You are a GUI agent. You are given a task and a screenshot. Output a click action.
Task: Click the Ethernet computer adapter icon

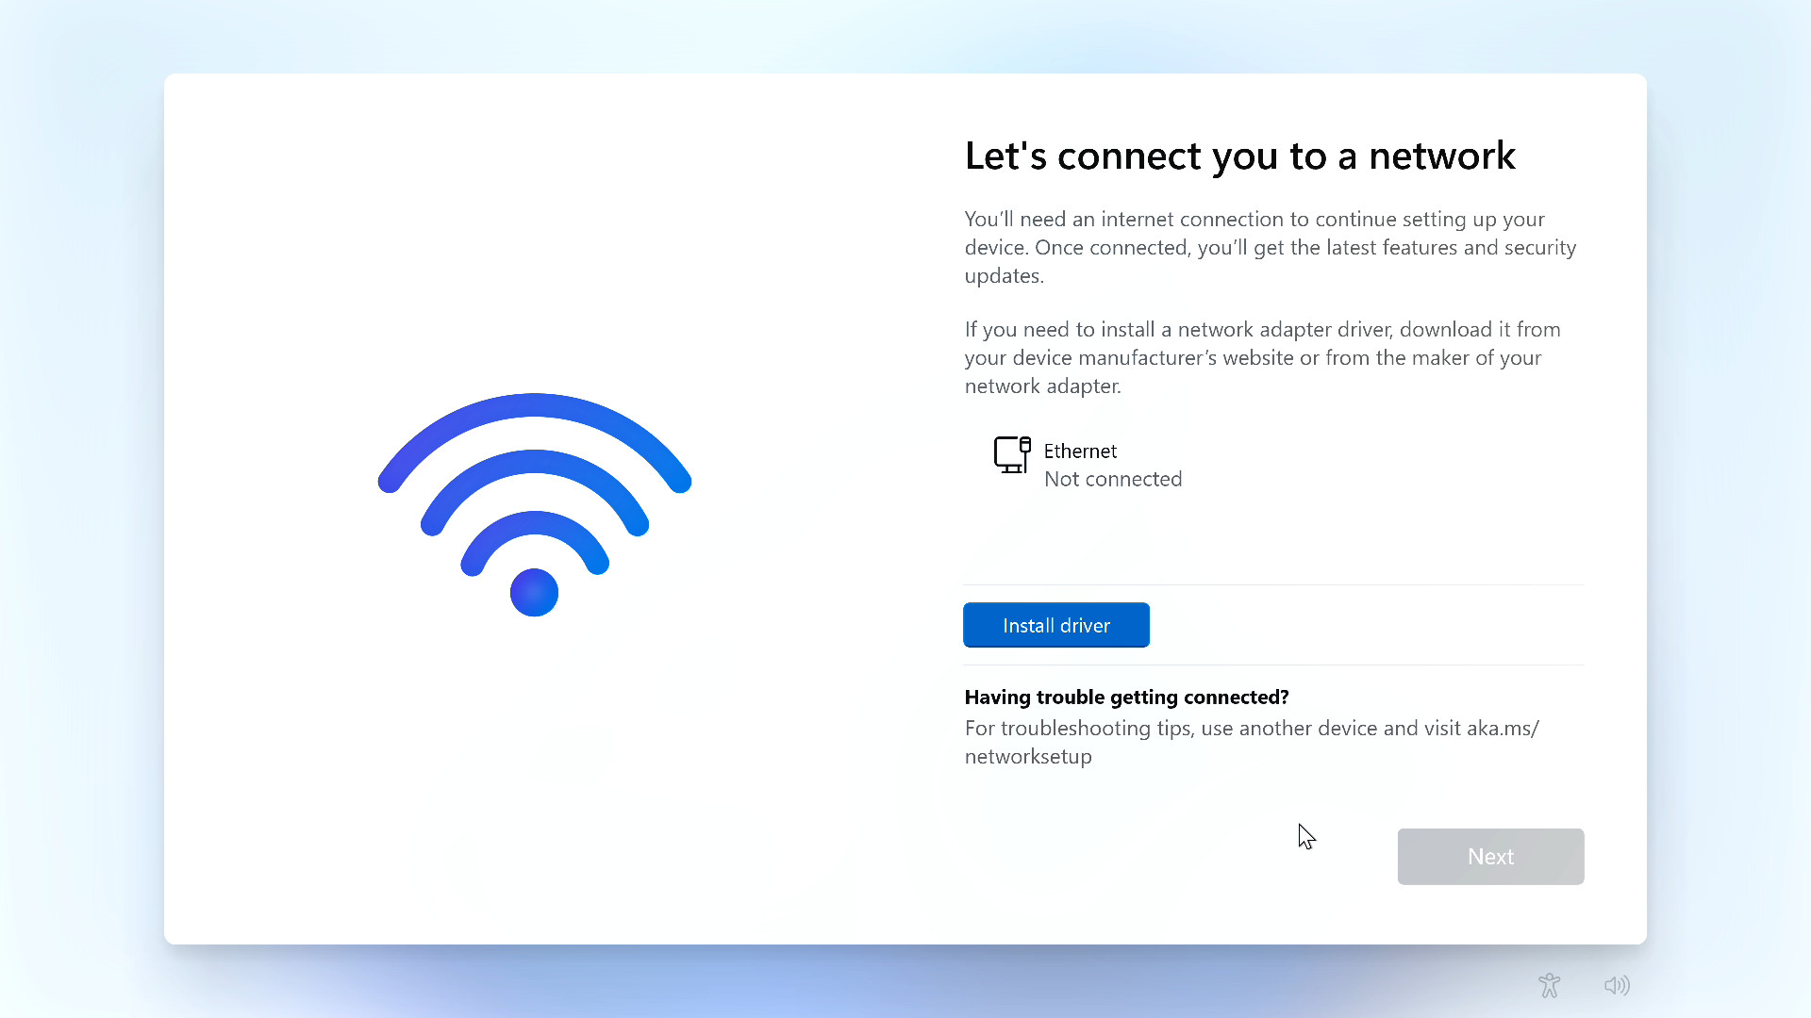click(x=1011, y=454)
